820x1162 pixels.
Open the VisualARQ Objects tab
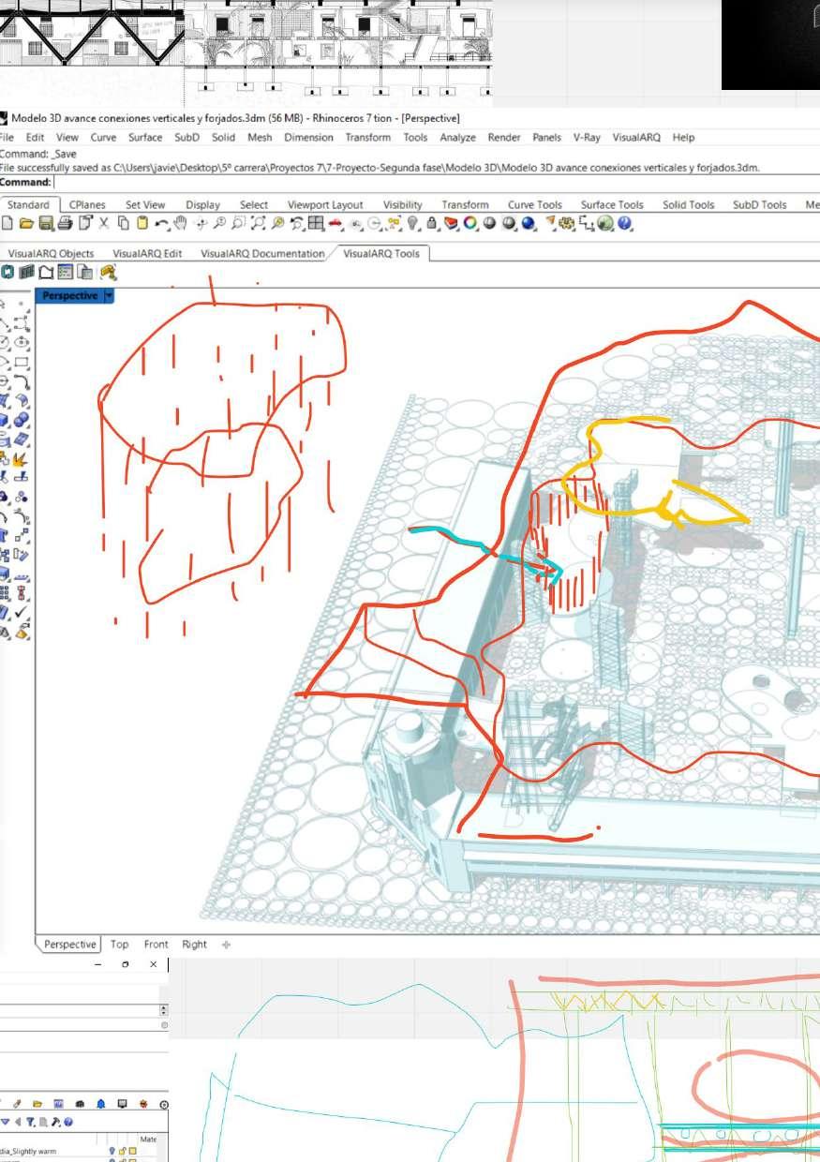(x=51, y=253)
